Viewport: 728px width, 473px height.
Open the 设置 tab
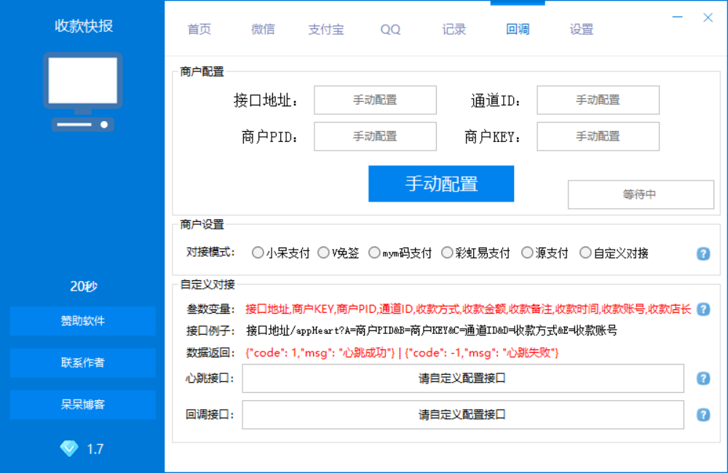[582, 30]
